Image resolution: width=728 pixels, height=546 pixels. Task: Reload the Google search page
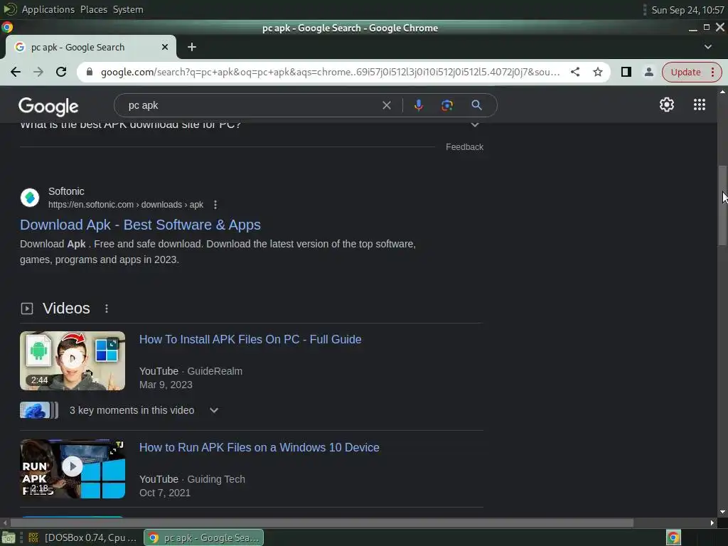coord(61,72)
